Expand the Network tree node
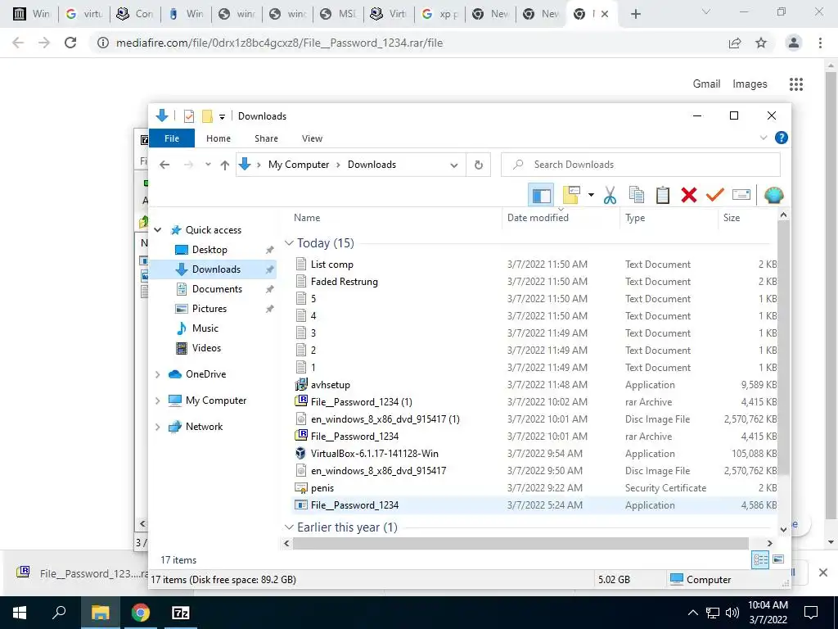Viewport: 838px width, 629px height. pyautogui.click(x=158, y=427)
